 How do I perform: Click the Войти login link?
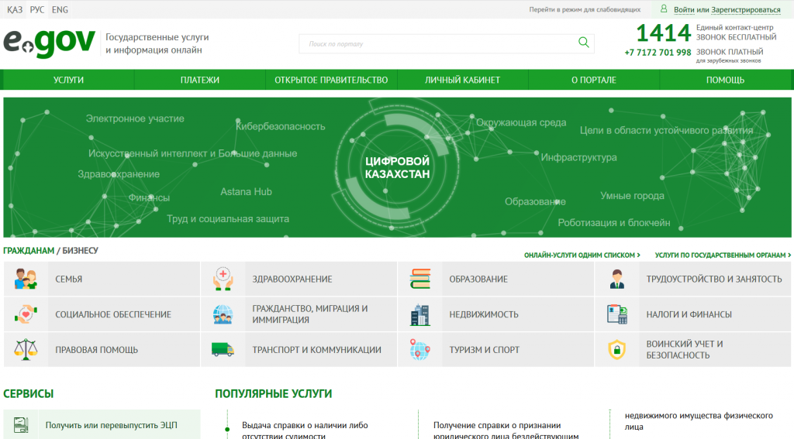pyautogui.click(x=684, y=10)
